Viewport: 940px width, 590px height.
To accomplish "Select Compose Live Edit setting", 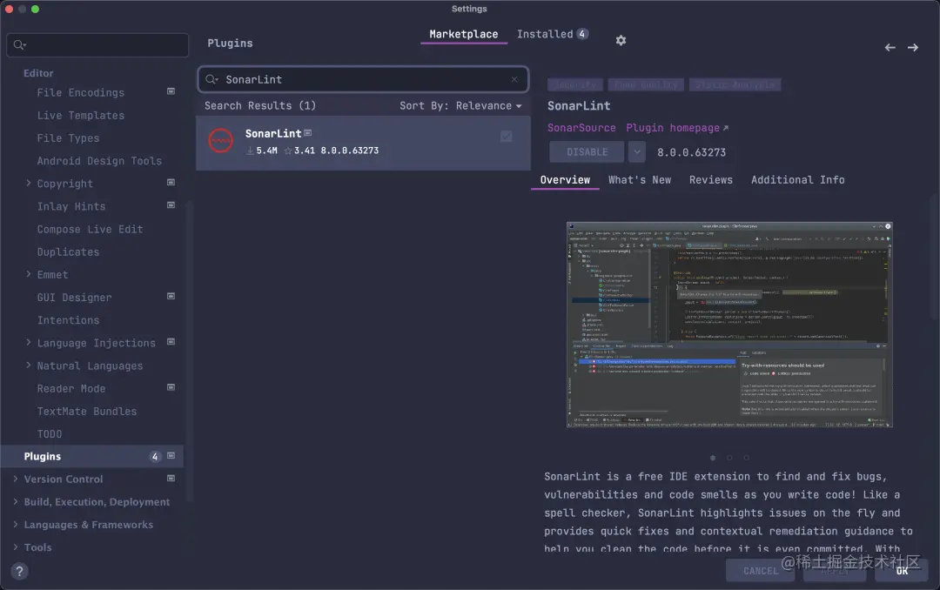I will pyautogui.click(x=90, y=229).
